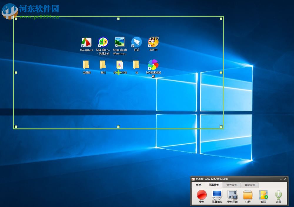This screenshot has width=294, height=207.
Task: Select the 图片 folder
Action: pos(103,67)
